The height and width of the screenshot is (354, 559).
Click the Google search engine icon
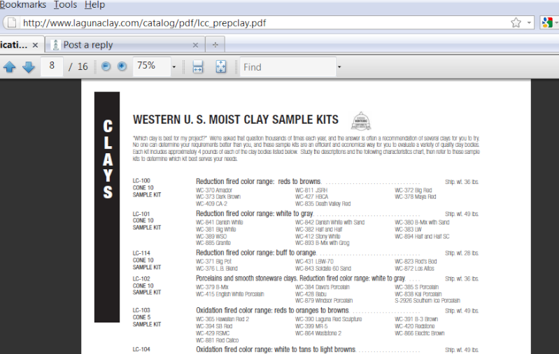547,23
